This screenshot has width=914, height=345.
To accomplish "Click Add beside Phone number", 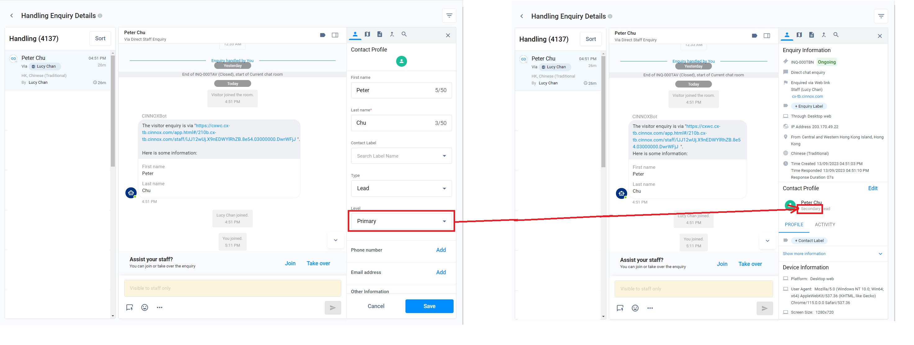I will point(441,250).
